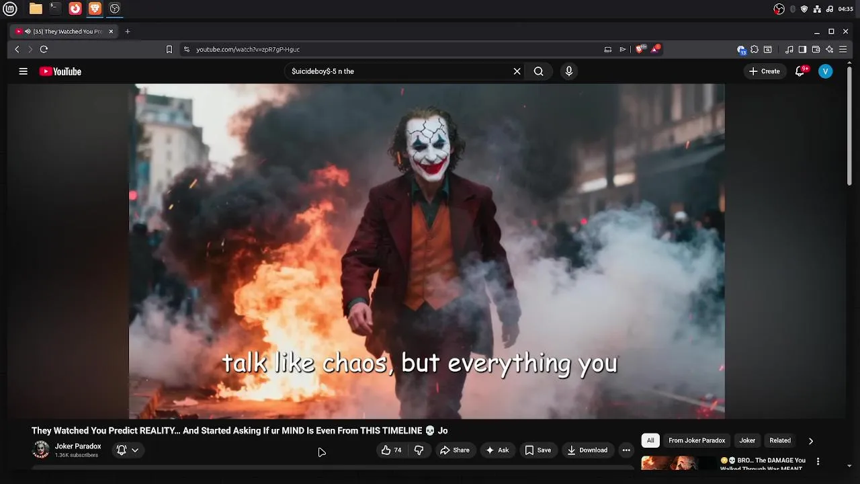Open the sound music-note tray icon
Image resolution: width=860 pixels, height=484 pixels.
pos(830,9)
